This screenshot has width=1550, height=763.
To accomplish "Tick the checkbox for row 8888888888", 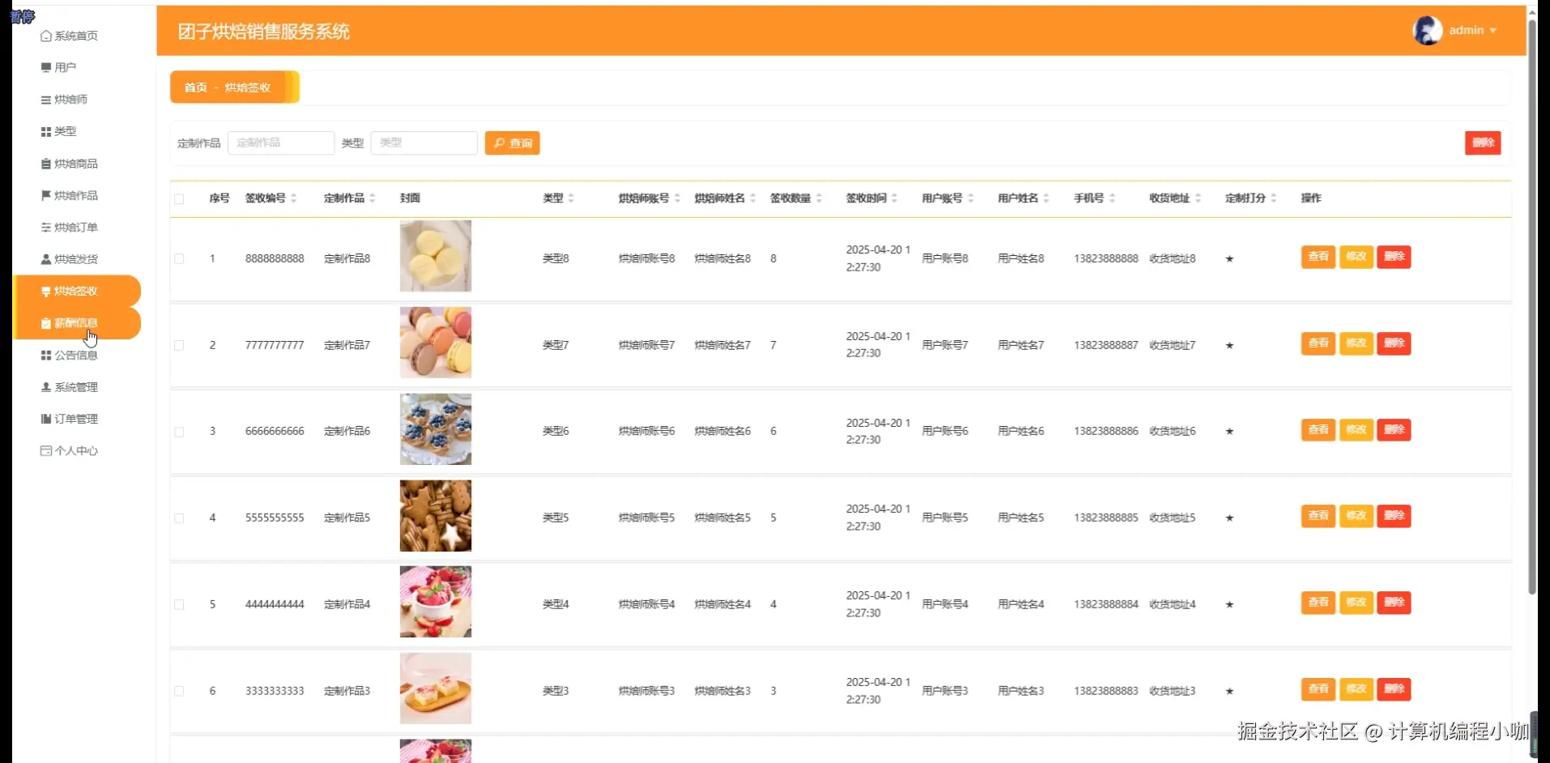I will (179, 259).
